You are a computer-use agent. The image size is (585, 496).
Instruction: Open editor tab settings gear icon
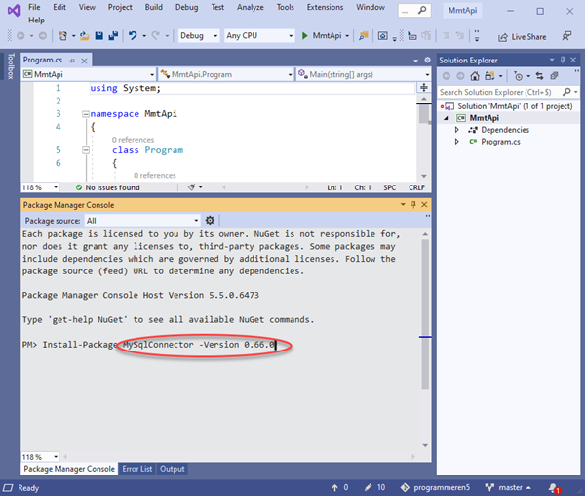click(x=428, y=60)
